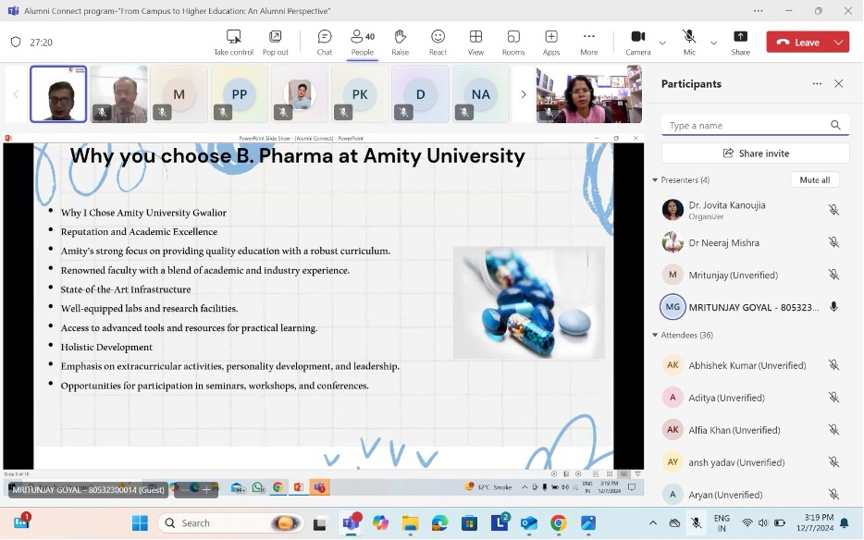Focus the Type a name search field
The height and width of the screenshot is (540, 864).
(755, 125)
